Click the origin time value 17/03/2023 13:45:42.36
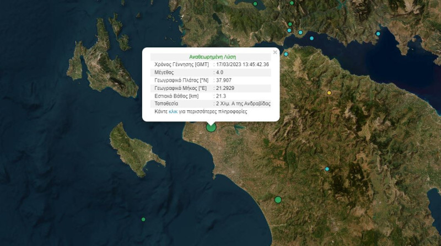This screenshot has width=441, height=246. pyautogui.click(x=243, y=65)
